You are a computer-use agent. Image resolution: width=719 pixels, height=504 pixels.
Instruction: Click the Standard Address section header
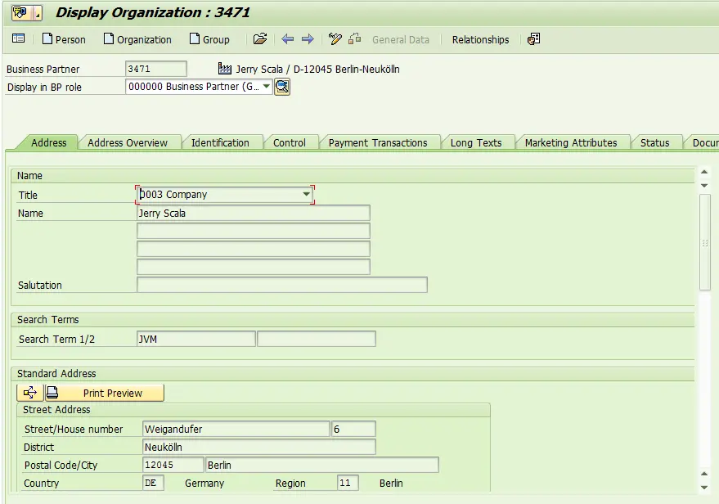pyautogui.click(x=353, y=373)
